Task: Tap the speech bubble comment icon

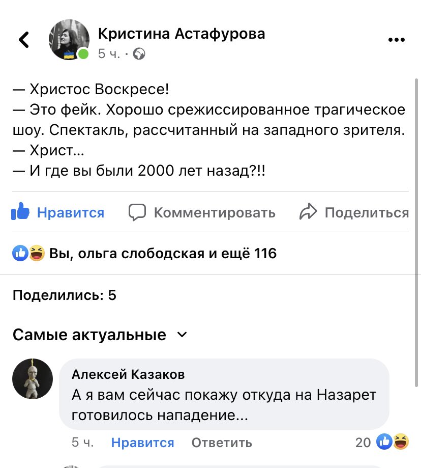Action: [137, 212]
